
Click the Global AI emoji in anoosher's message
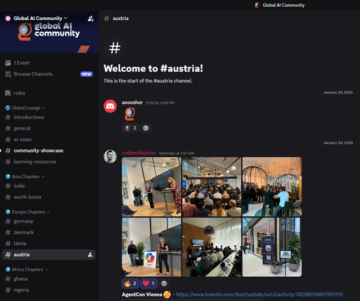tap(130, 114)
